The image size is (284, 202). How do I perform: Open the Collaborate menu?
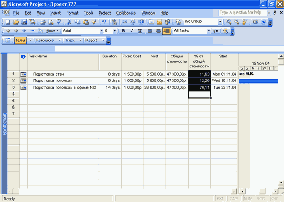126,13
